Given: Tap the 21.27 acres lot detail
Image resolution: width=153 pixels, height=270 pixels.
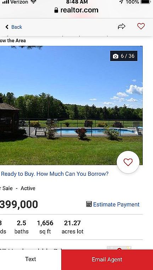Looking at the screenshot, I should coord(72,227).
